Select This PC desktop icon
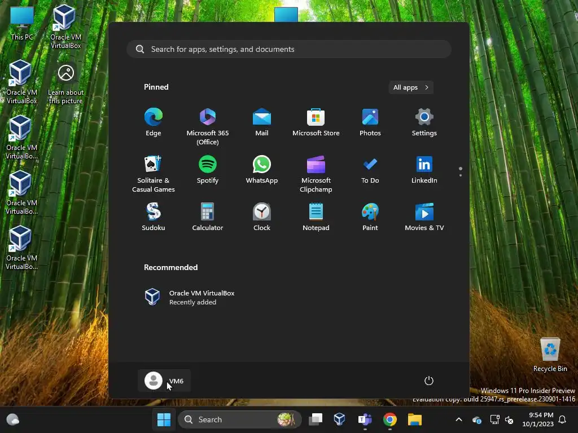 (22, 23)
